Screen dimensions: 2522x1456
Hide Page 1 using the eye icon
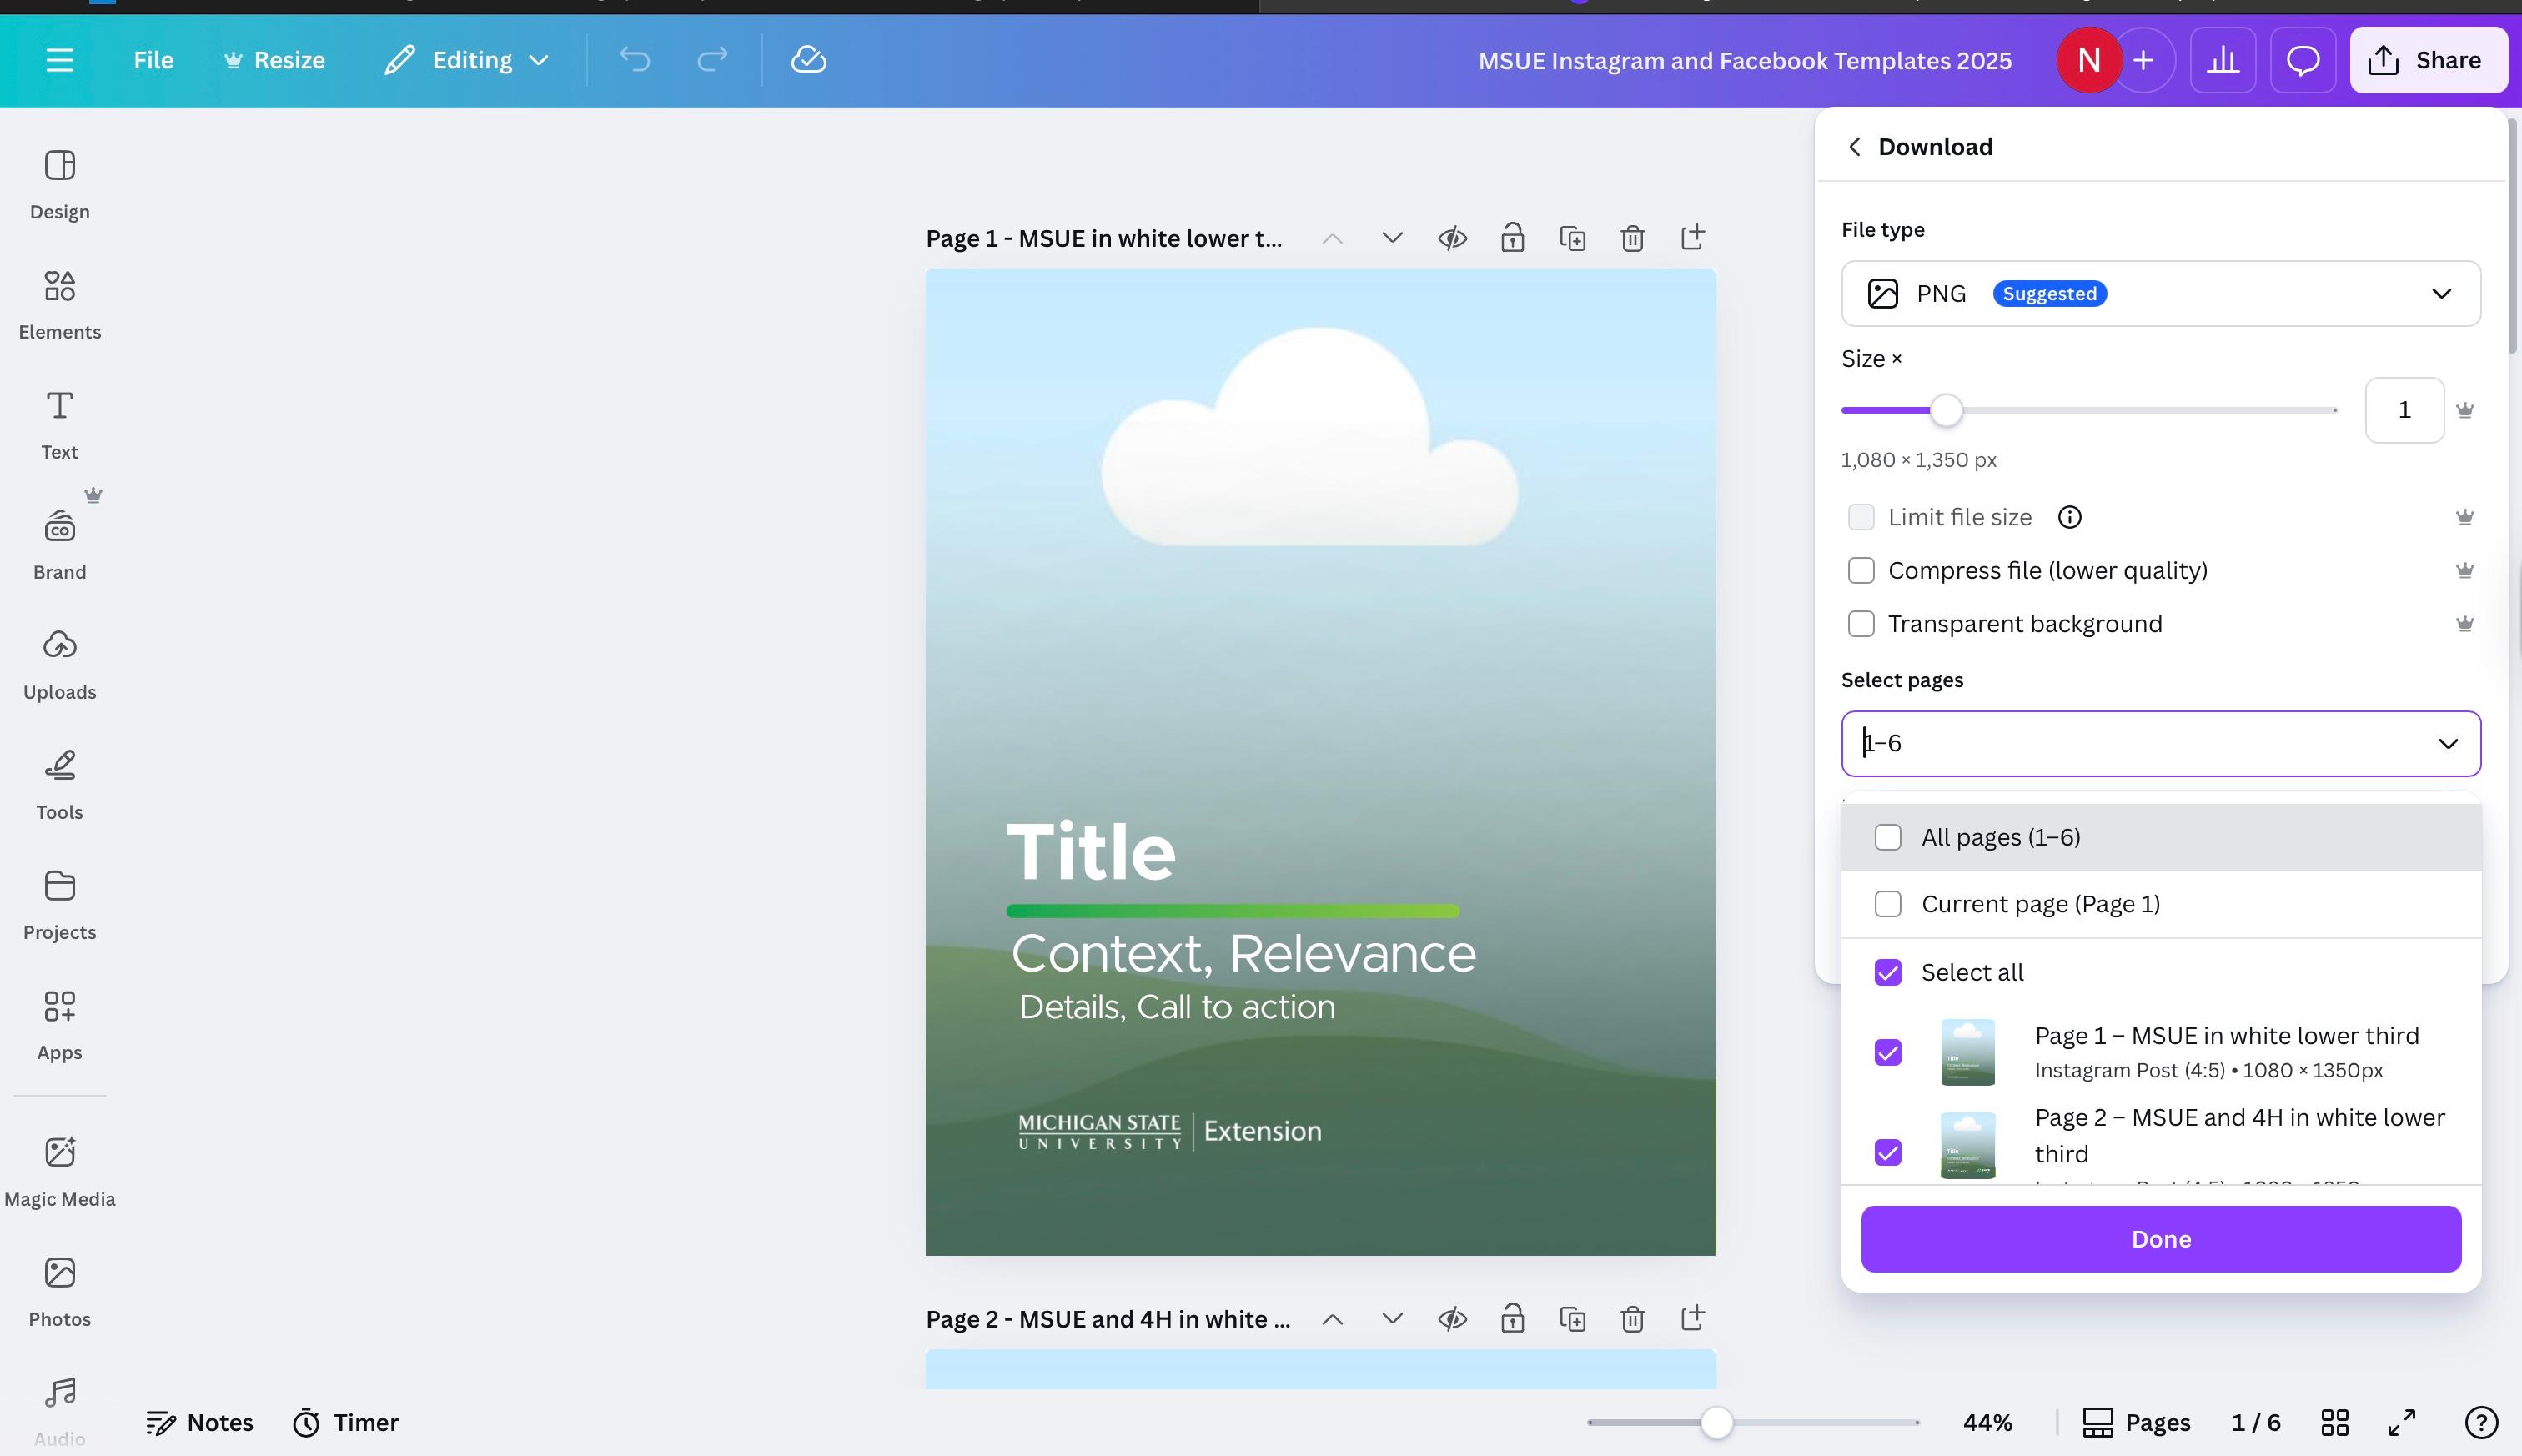(1452, 238)
